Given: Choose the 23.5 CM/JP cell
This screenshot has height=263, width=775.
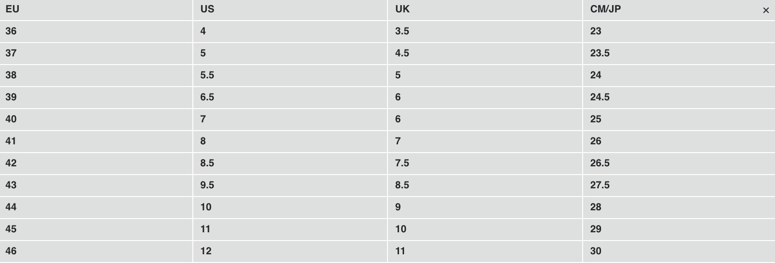Looking at the screenshot, I should 600,53.
